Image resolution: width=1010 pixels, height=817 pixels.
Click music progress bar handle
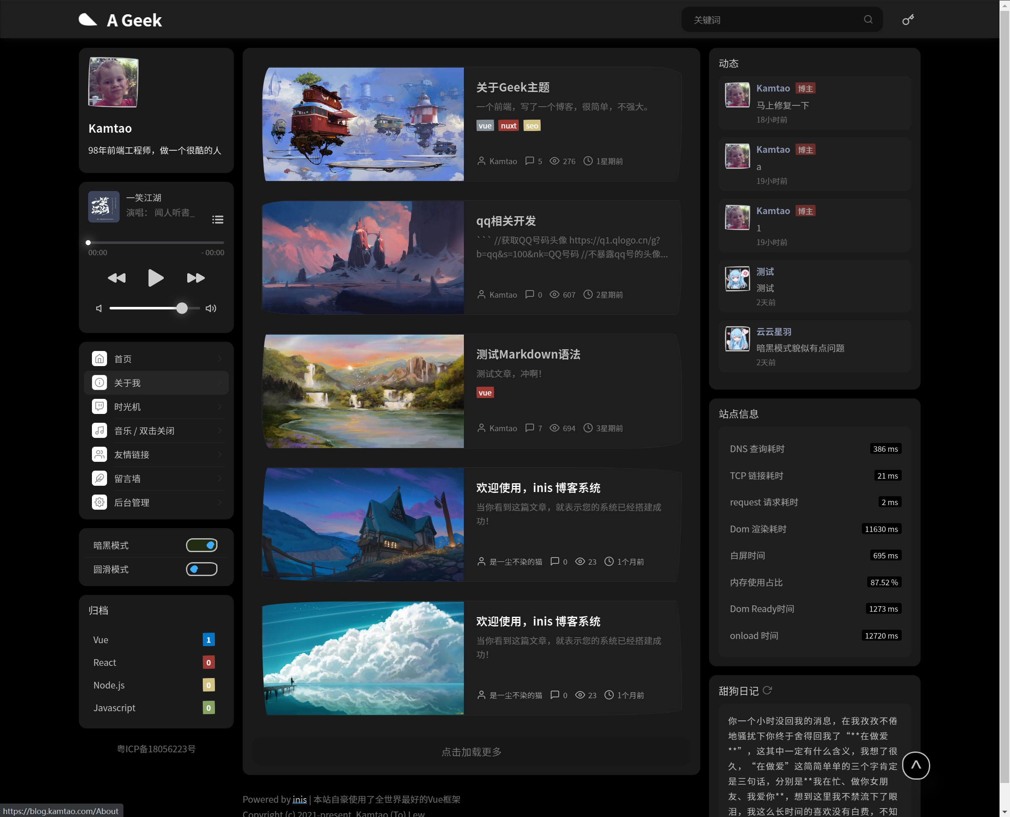point(88,243)
